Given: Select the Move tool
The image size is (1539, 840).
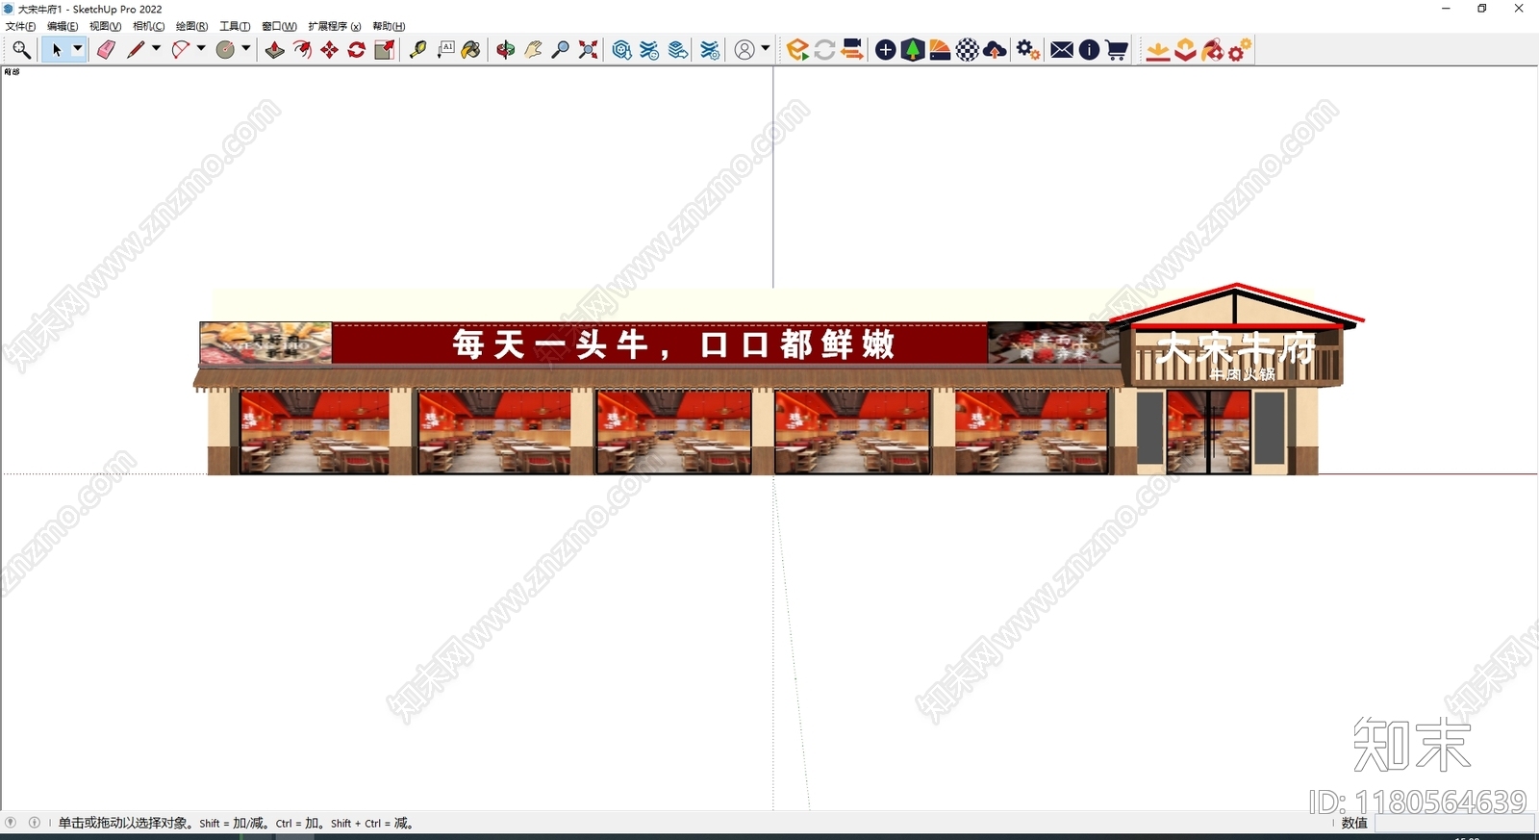Looking at the screenshot, I should [329, 50].
